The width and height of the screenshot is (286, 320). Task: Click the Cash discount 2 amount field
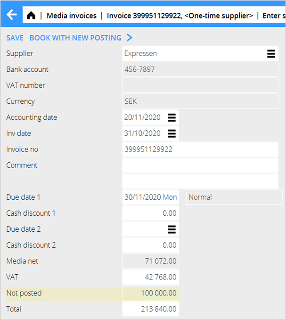(150, 245)
